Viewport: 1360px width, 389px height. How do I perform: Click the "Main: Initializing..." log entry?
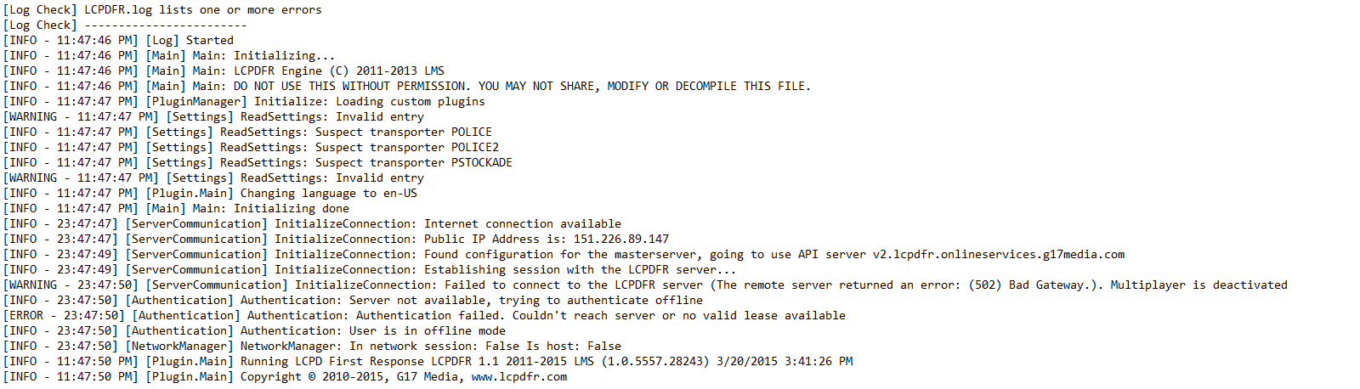(x=263, y=56)
